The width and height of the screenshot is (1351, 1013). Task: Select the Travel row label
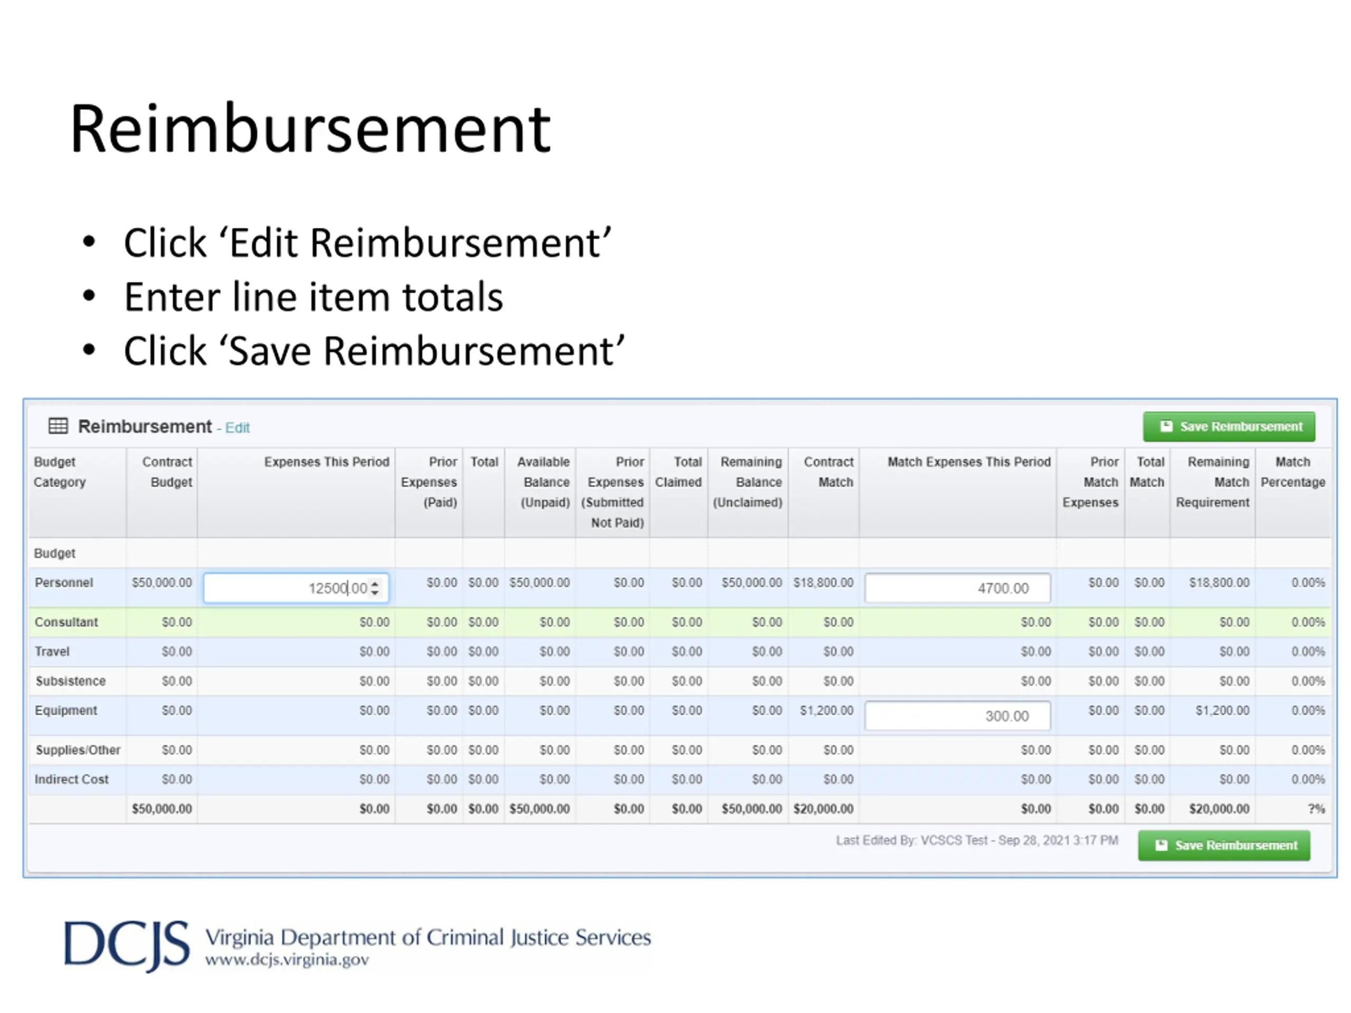click(52, 652)
